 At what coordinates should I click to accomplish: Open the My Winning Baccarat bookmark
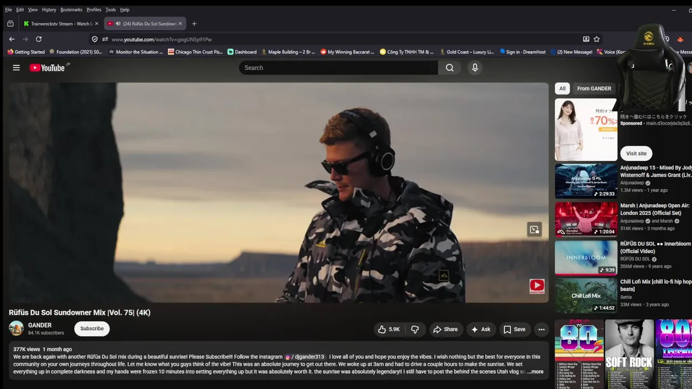click(347, 52)
